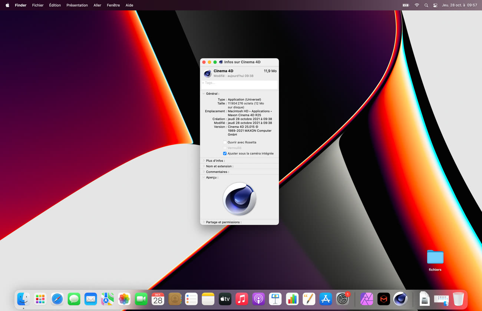The height and width of the screenshot is (311, 482).
Task: Open the Trash in the Dock
Action: pos(458,299)
